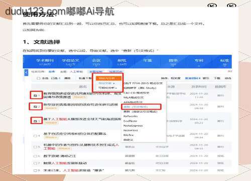
Task: Open the 会议 results tab
Action: 96,62
